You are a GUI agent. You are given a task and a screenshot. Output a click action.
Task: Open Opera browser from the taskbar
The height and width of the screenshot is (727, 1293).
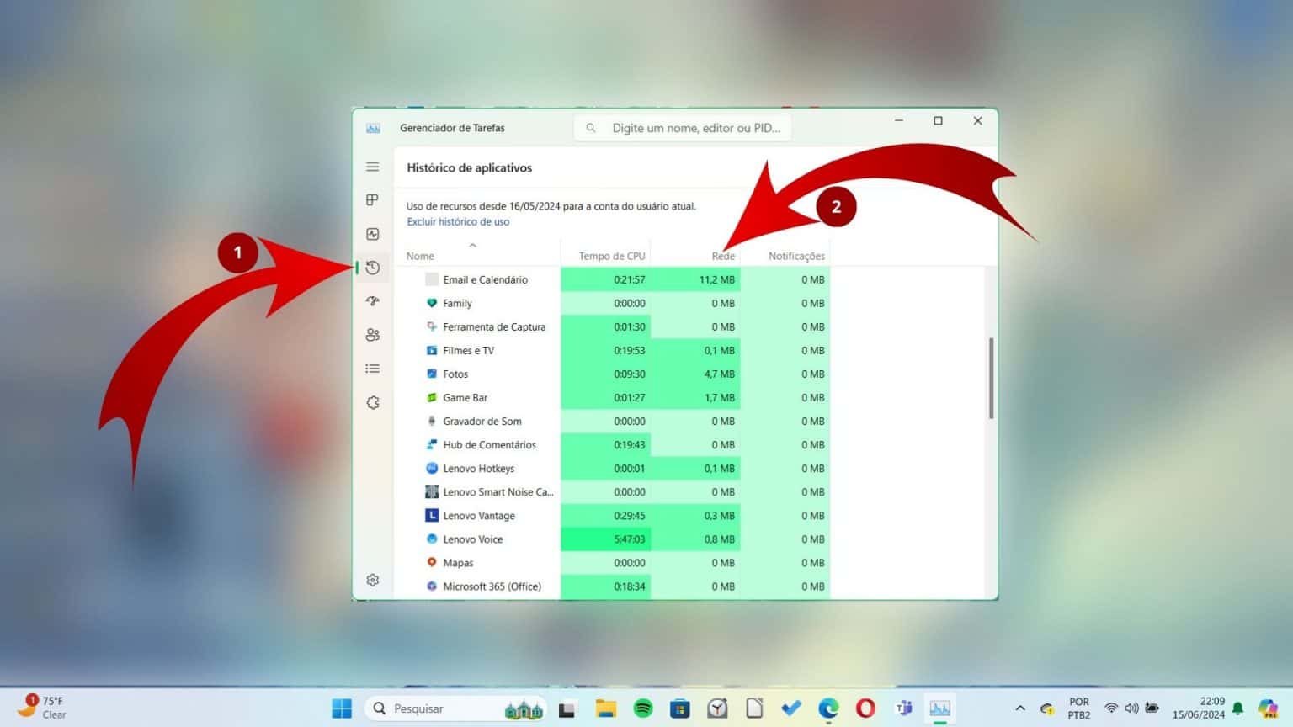[865, 708]
